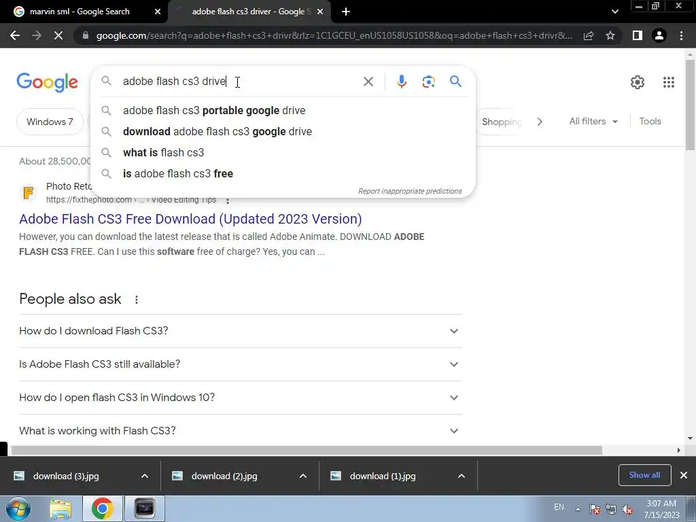The width and height of the screenshot is (696, 522).
Task: Click the horizontal page scrollbar
Action: [307, 450]
